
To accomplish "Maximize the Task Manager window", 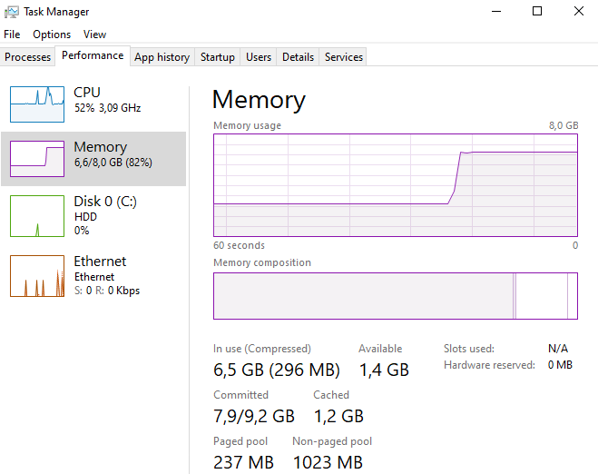I will click(x=537, y=12).
